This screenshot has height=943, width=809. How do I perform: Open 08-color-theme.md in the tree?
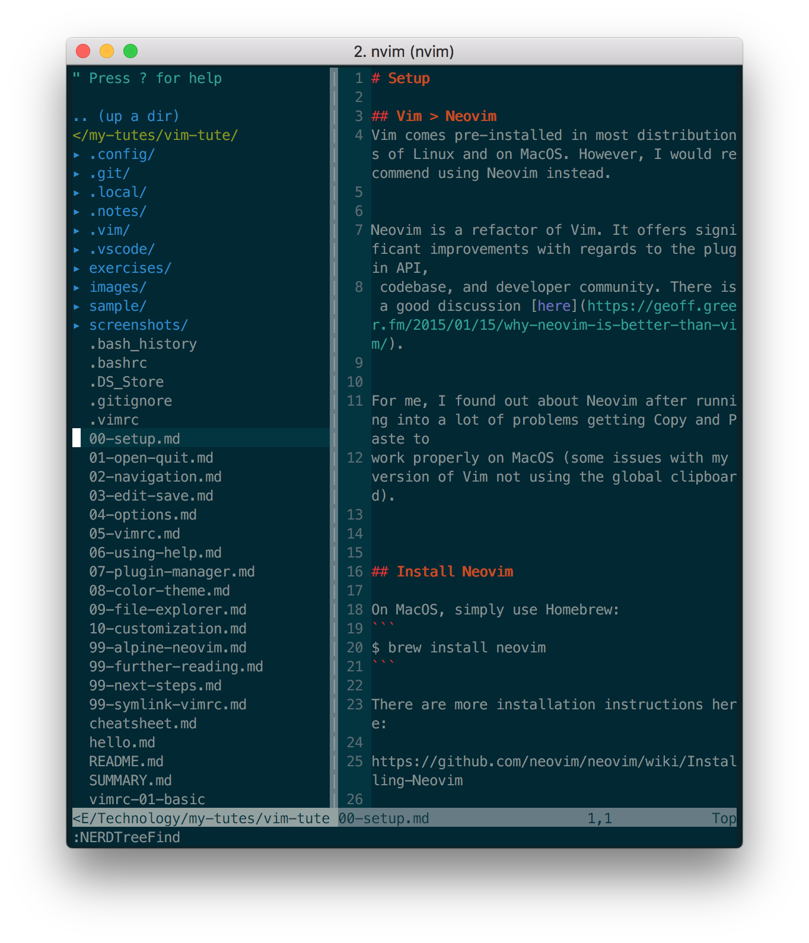point(160,591)
